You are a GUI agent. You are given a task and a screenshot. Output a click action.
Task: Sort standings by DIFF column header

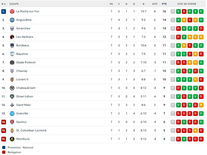(x=154, y=4)
